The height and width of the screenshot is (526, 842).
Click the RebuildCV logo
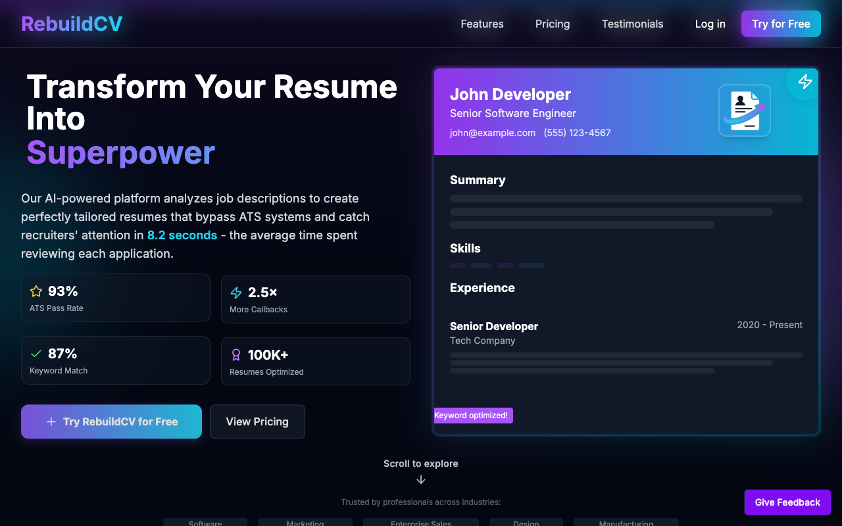click(x=72, y=24)
